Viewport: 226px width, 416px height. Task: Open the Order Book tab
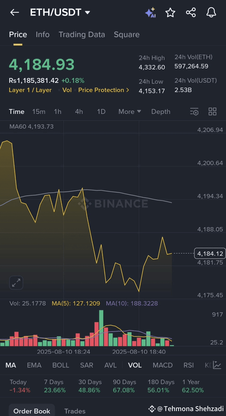(x=32, y=411)
